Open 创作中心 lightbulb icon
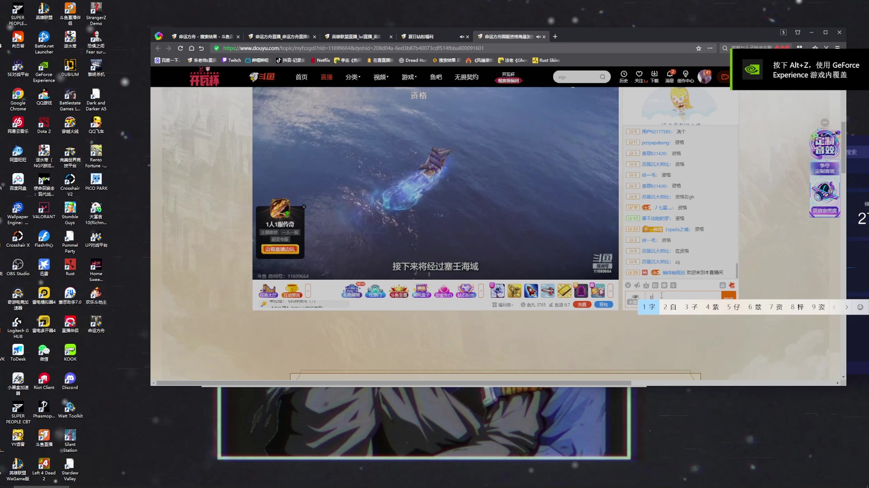This screenshot has height=488, width=869. click(x=686, y=76)
